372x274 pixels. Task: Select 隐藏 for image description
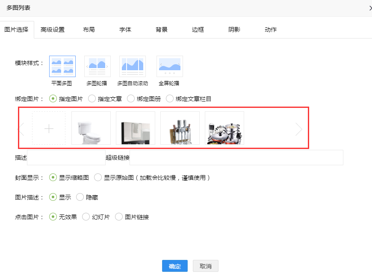pyautogui.click(x=80, y=197)
